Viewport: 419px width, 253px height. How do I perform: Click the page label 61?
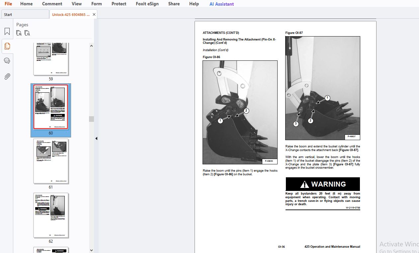click(x=51, y=187)
